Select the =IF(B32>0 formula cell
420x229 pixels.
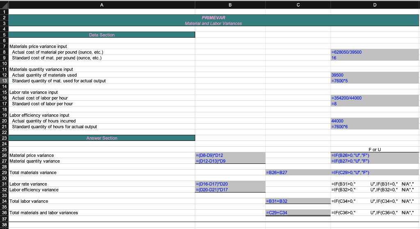pyautogui.click(x=375, y=190)
